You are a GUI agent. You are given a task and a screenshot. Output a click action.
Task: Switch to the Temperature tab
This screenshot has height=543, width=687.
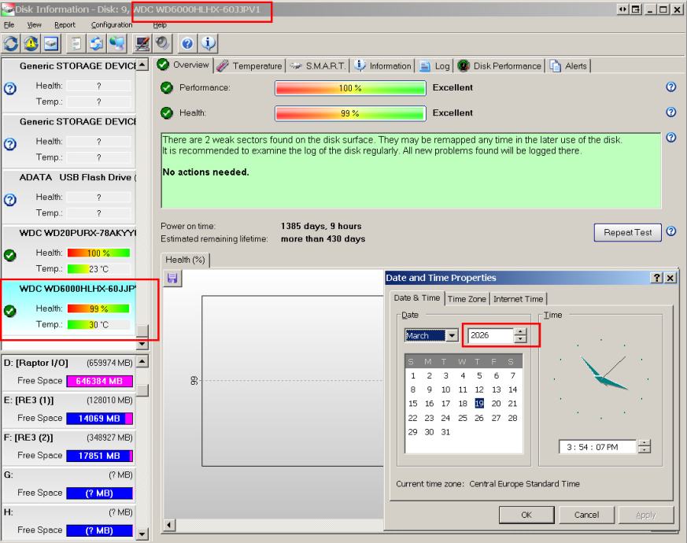(249, 66)
